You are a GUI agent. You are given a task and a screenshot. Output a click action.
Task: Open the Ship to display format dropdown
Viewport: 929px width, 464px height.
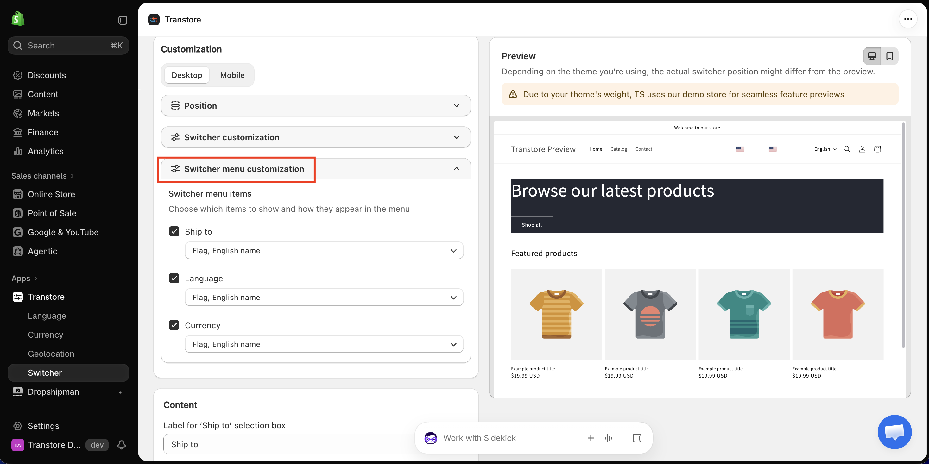pyautogui.click(x=324, y=251)
